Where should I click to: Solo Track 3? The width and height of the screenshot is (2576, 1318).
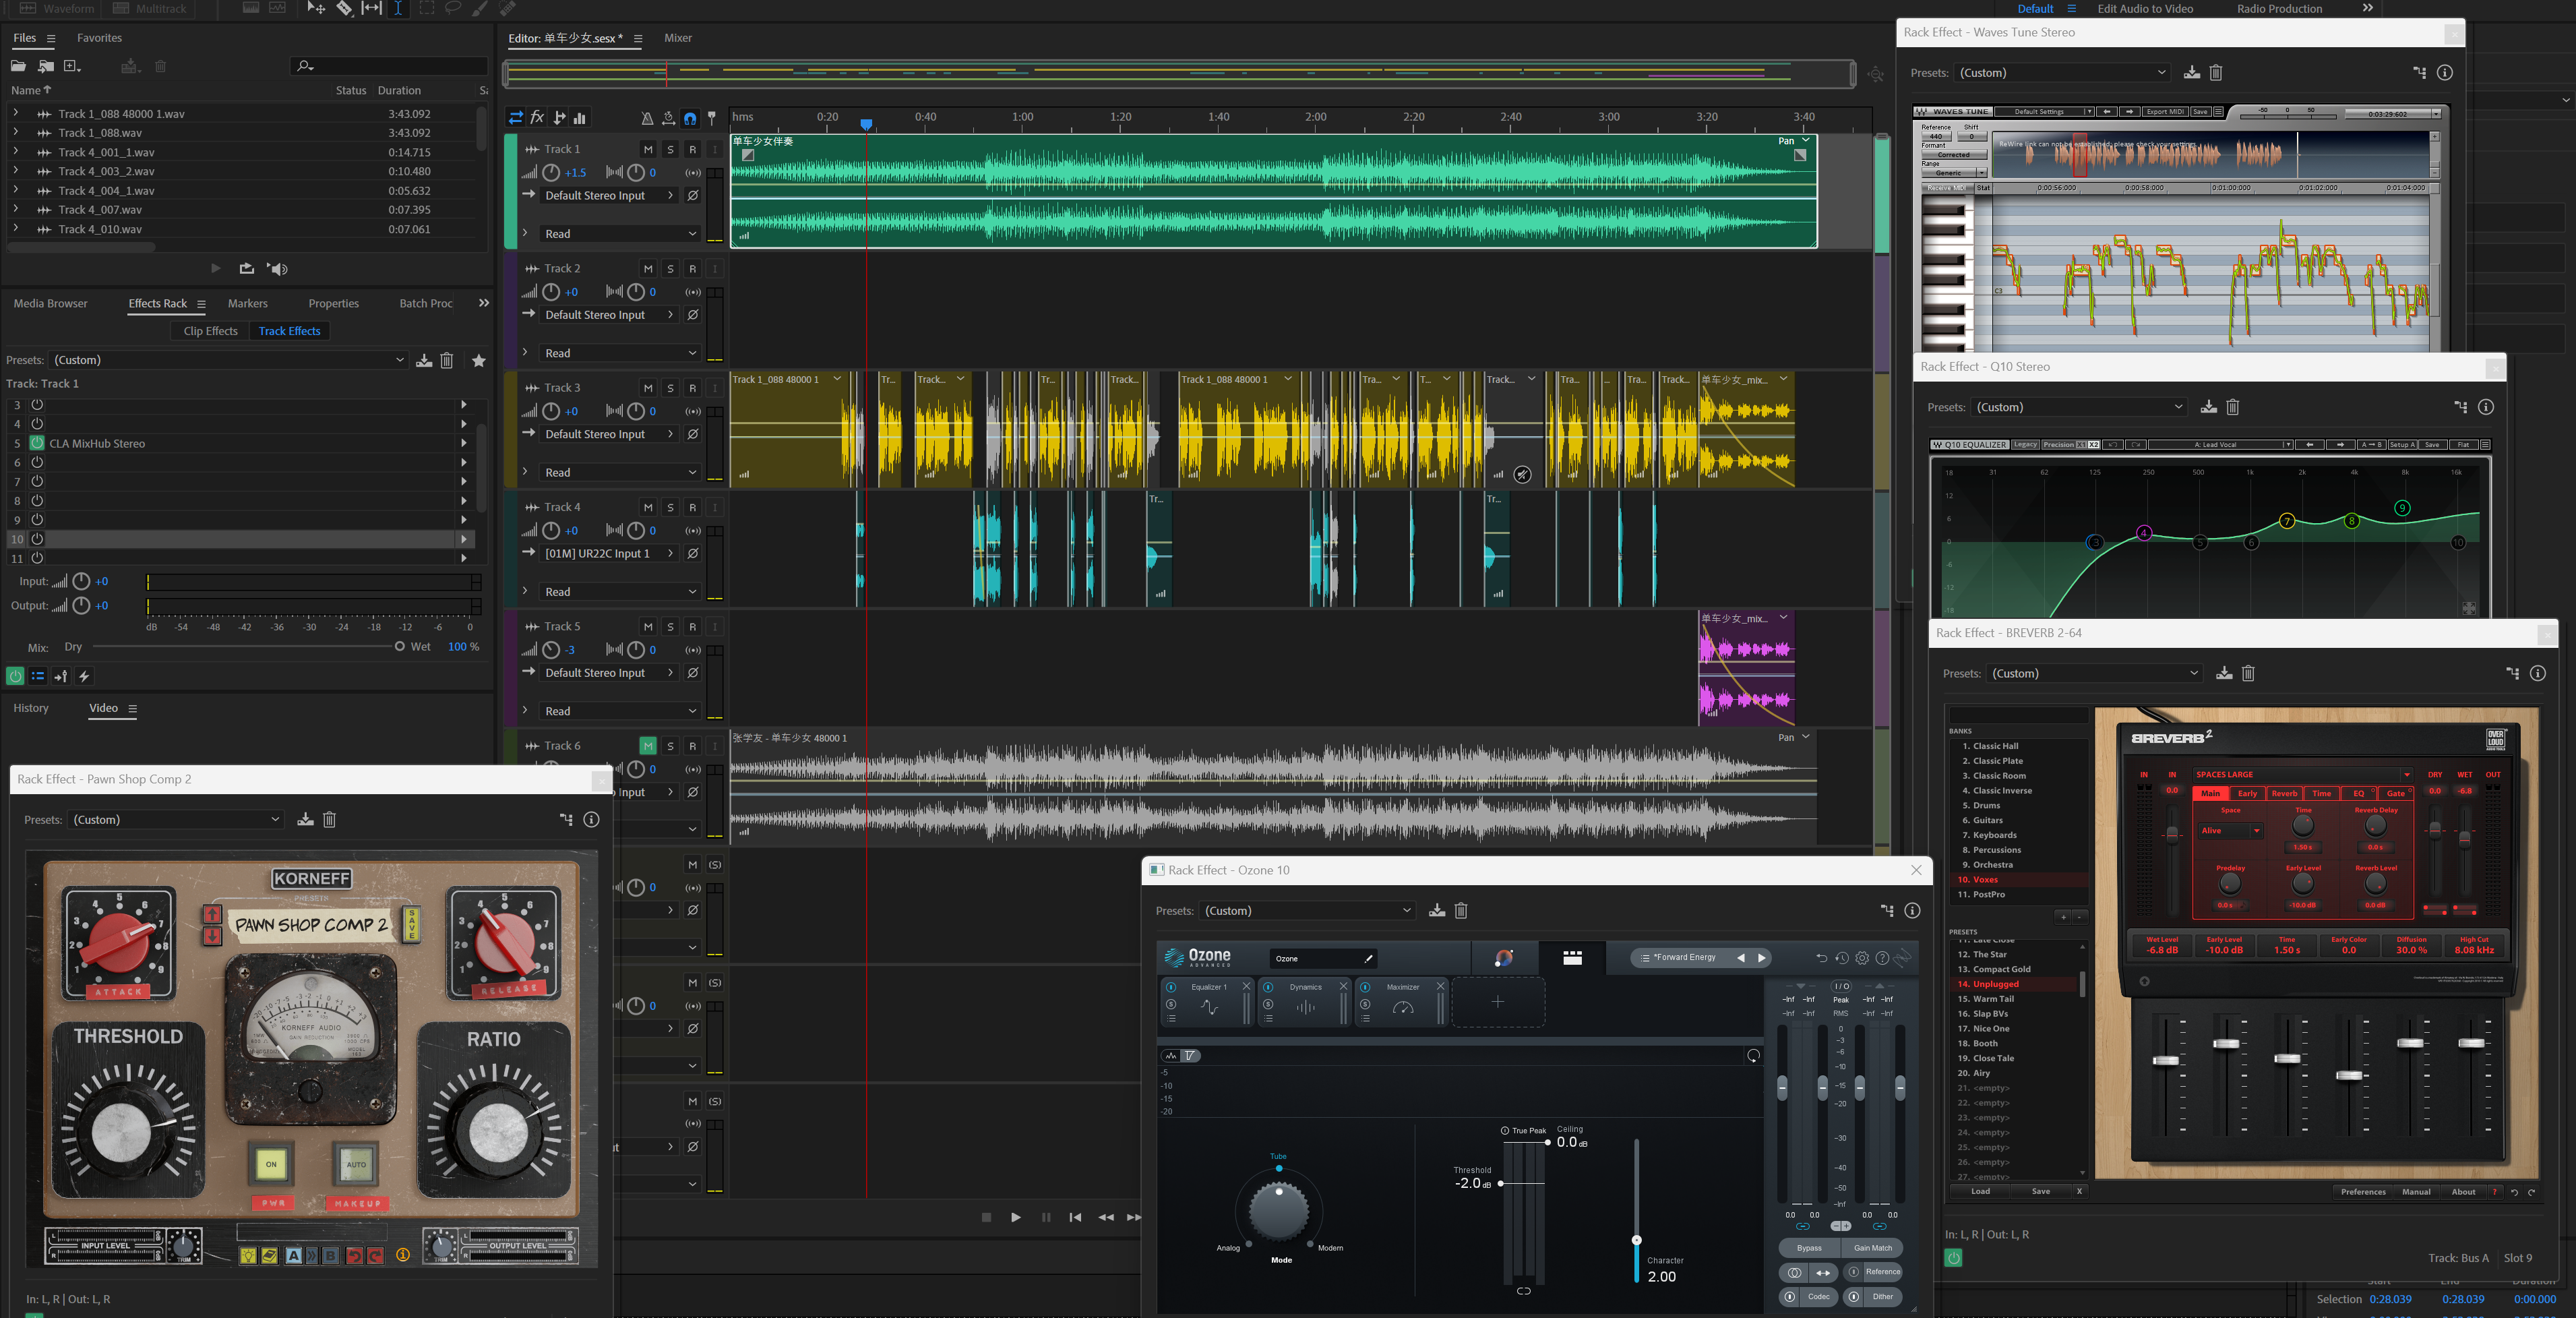coord(670,388)
